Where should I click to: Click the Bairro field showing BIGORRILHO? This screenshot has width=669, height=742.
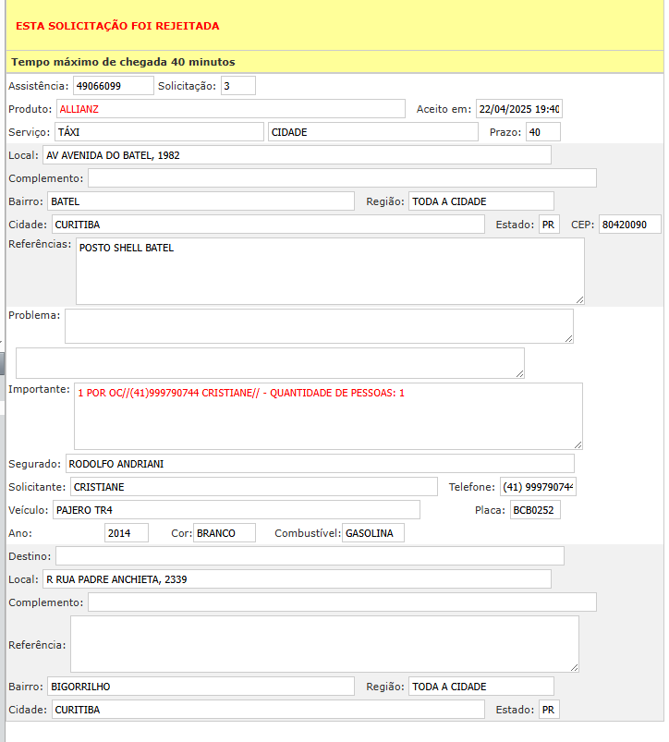(x=201, y=687)
